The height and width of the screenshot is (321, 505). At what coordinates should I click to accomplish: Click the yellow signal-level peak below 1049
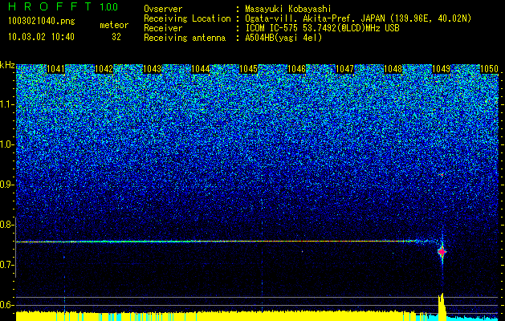[x=442, y=307]
